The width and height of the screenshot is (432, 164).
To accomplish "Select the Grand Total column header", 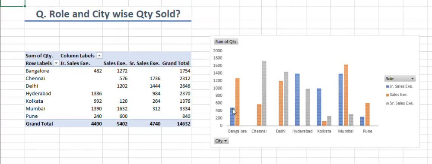I will (x=176, y=63).
